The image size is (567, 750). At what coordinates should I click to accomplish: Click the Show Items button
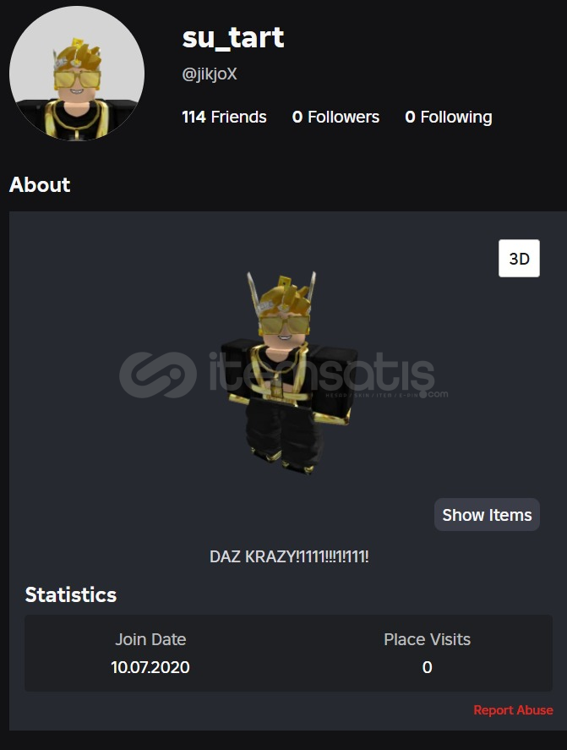[x=487, y=515]
